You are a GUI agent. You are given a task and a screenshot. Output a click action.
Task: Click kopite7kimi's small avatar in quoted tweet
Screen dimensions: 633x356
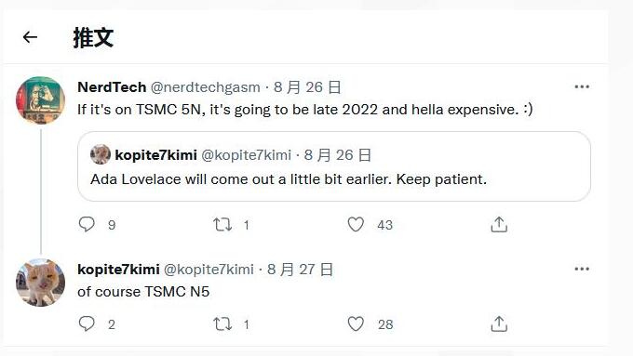101,154
